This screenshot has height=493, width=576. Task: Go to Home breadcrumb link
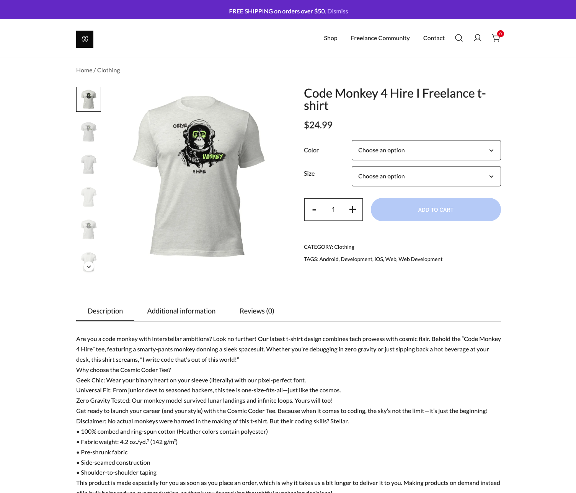click(84, 70)
